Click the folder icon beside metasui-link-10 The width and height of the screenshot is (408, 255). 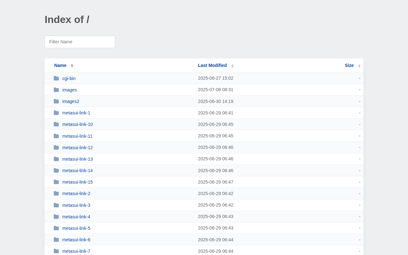[x=56, y=124]
